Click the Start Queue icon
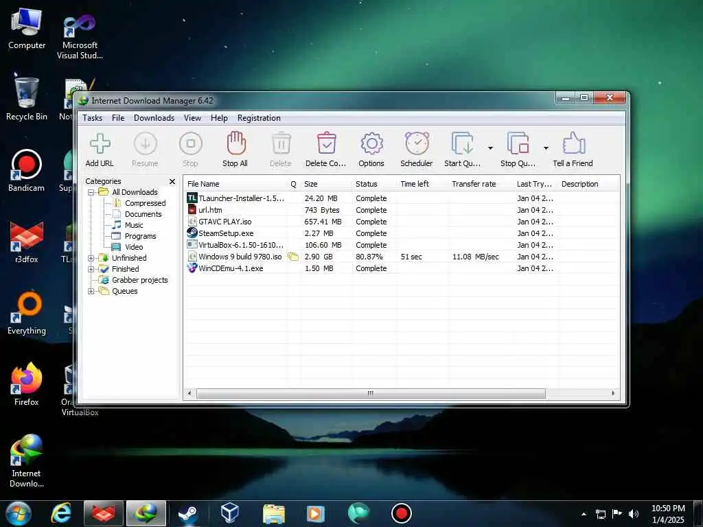 pos(462,143)
